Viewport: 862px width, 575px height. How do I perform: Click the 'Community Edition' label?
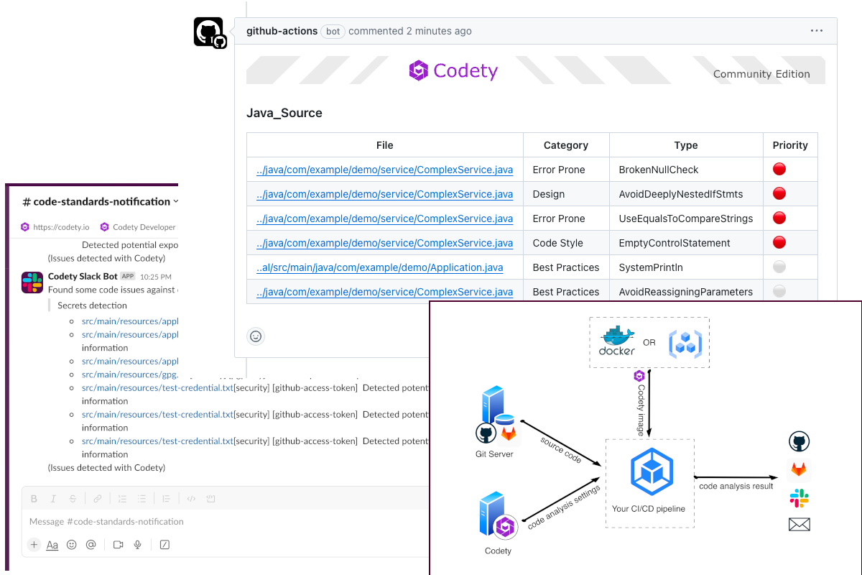[x=761, y=74]
